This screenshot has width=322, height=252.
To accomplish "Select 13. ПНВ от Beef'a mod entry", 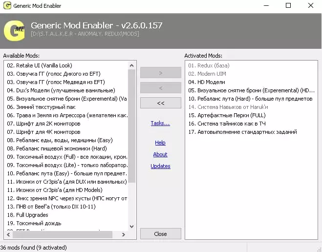I will point(51,207).
